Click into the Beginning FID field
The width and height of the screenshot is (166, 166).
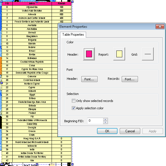pyautogui.click(x=95, y=121)
